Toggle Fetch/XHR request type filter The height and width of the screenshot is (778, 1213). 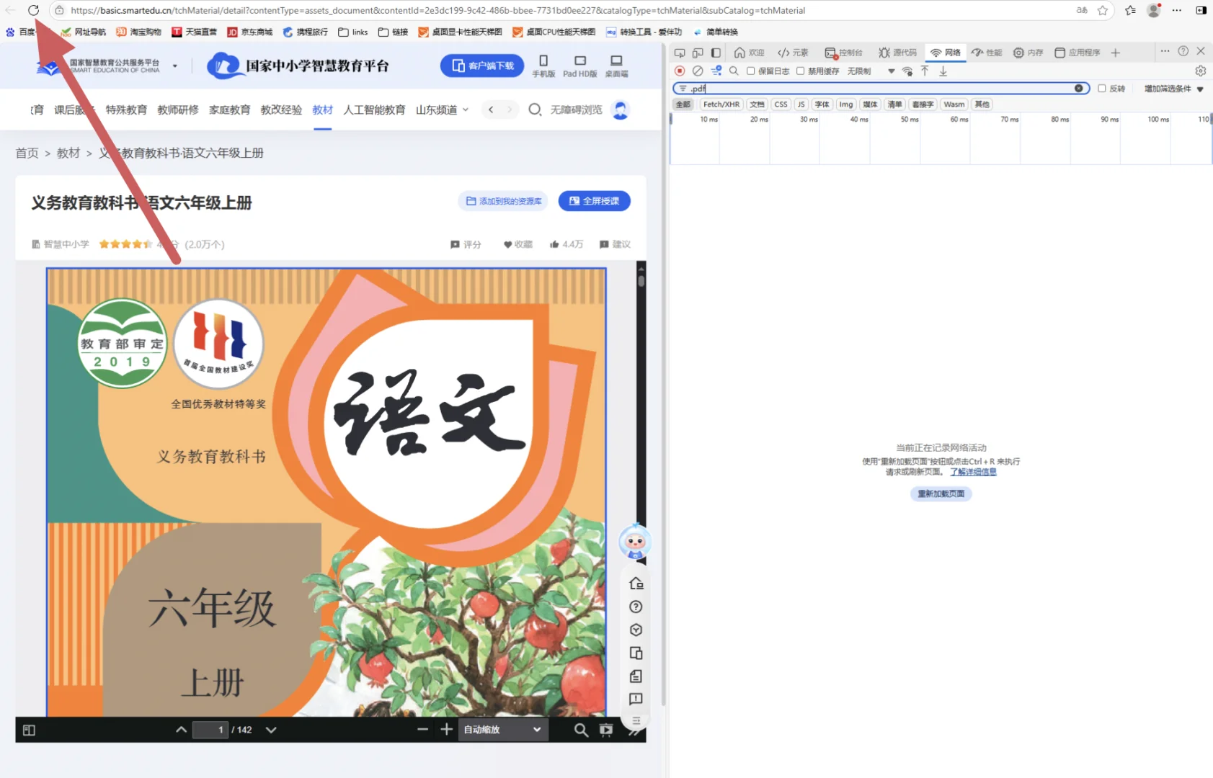(x=721, y=104)
